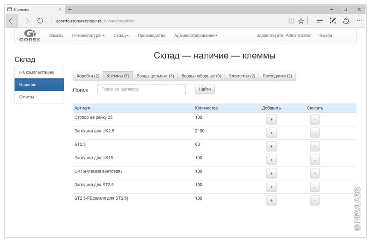Click the web note pen icon

(x=333, y=21)
